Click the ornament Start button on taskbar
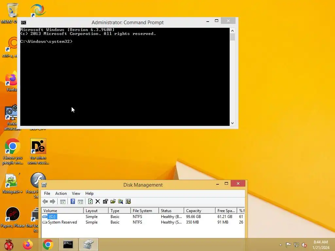The image size is (335, 251). (x=9, y=244)
